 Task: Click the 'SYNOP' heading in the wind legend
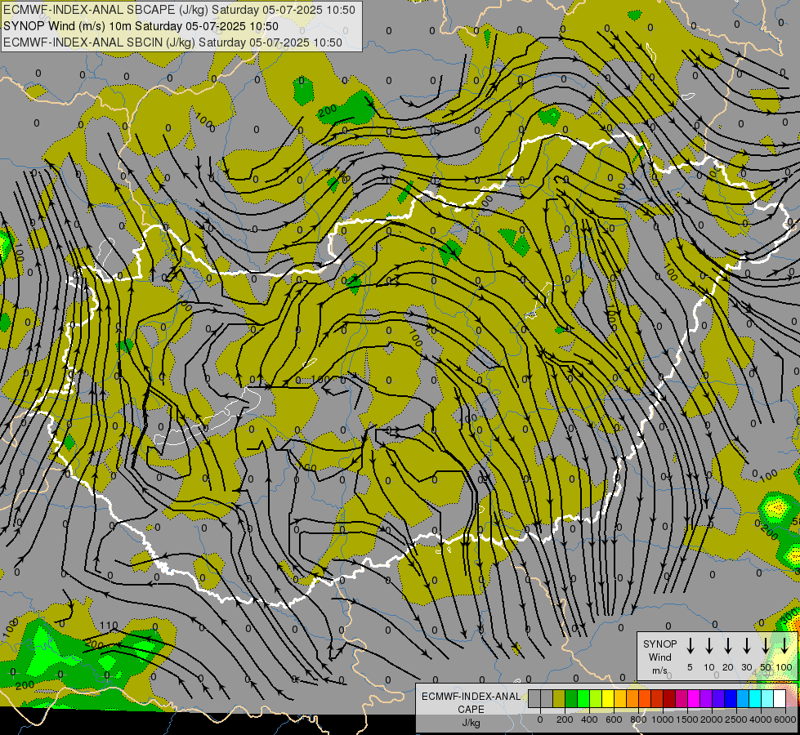tap(659, 644)
